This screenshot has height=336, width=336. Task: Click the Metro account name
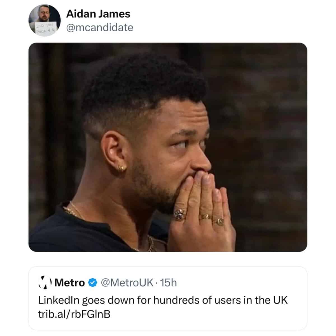pyautogui.click(x=70, y=283)
